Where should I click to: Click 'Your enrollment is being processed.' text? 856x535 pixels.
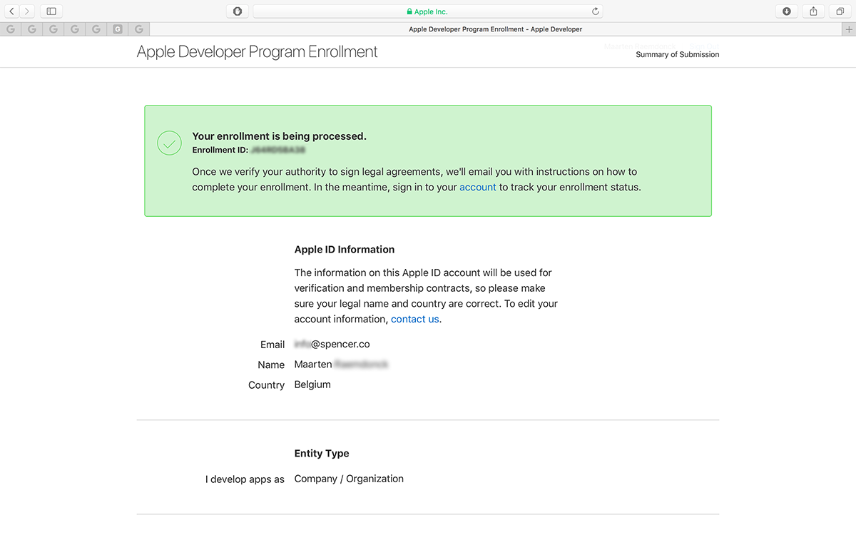click(x=280, y=136)
